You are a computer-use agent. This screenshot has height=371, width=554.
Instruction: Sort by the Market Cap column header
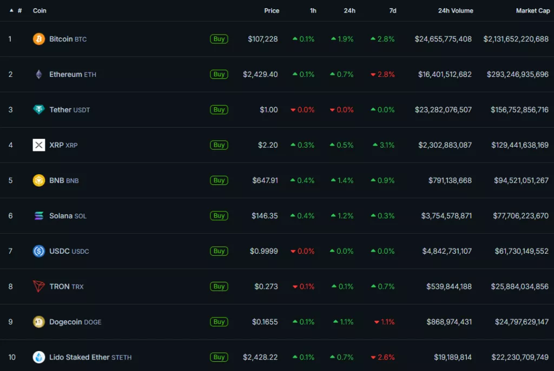coord(532,11)
